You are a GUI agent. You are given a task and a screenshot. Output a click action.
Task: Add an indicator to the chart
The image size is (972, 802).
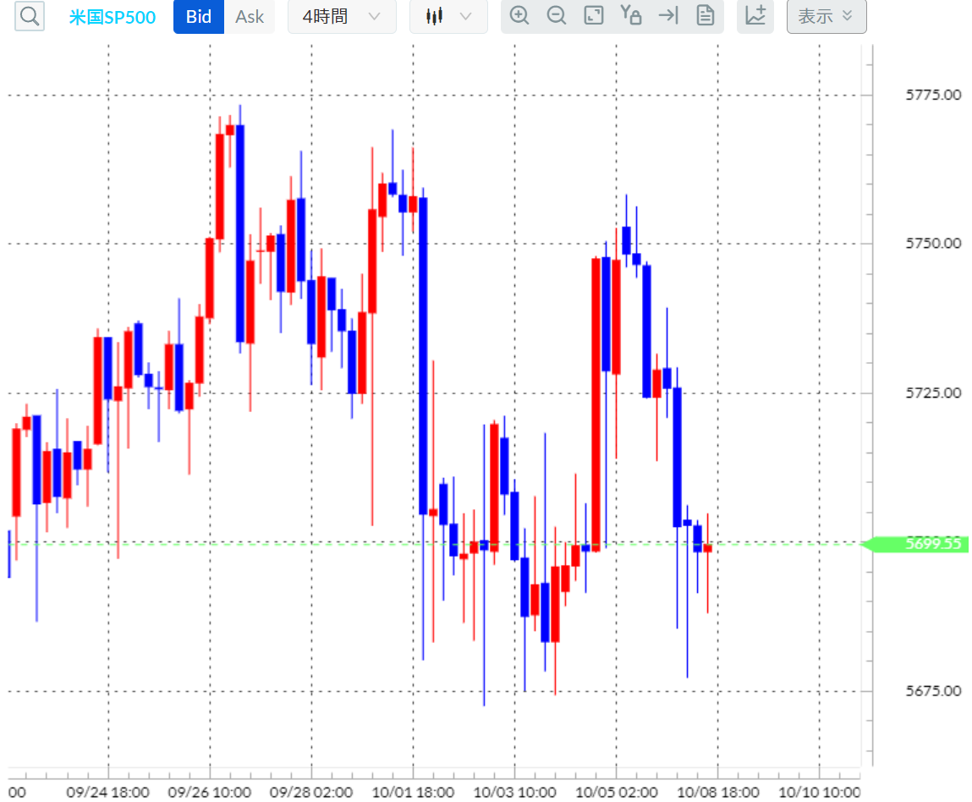(x=755, y=15)
